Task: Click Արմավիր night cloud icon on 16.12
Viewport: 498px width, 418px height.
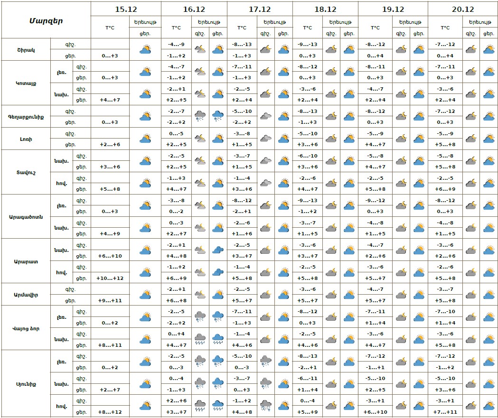Action: (x=200, y=295)
